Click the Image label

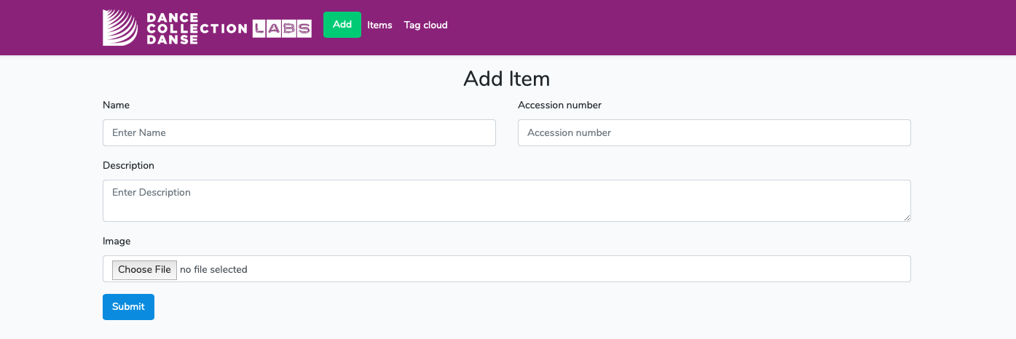tap(117, 241)
